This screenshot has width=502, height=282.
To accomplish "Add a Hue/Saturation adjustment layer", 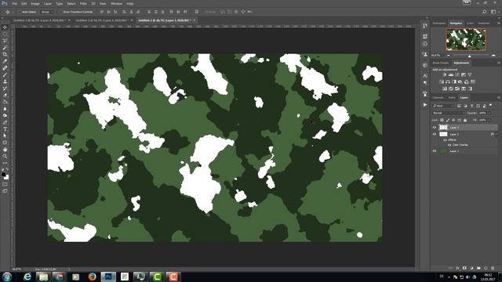I will [442, 81].
